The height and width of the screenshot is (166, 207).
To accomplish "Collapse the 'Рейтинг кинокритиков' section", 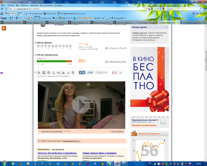I will tap(35, 55).
